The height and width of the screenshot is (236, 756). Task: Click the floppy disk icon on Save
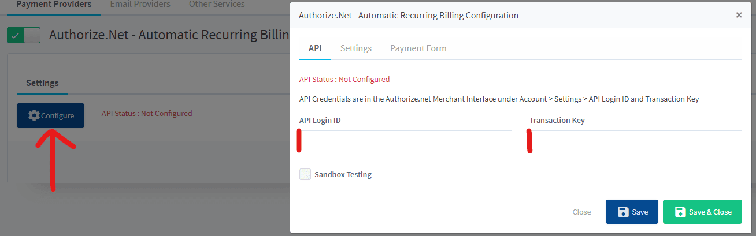pyautogui.click(x=623, y=212)
